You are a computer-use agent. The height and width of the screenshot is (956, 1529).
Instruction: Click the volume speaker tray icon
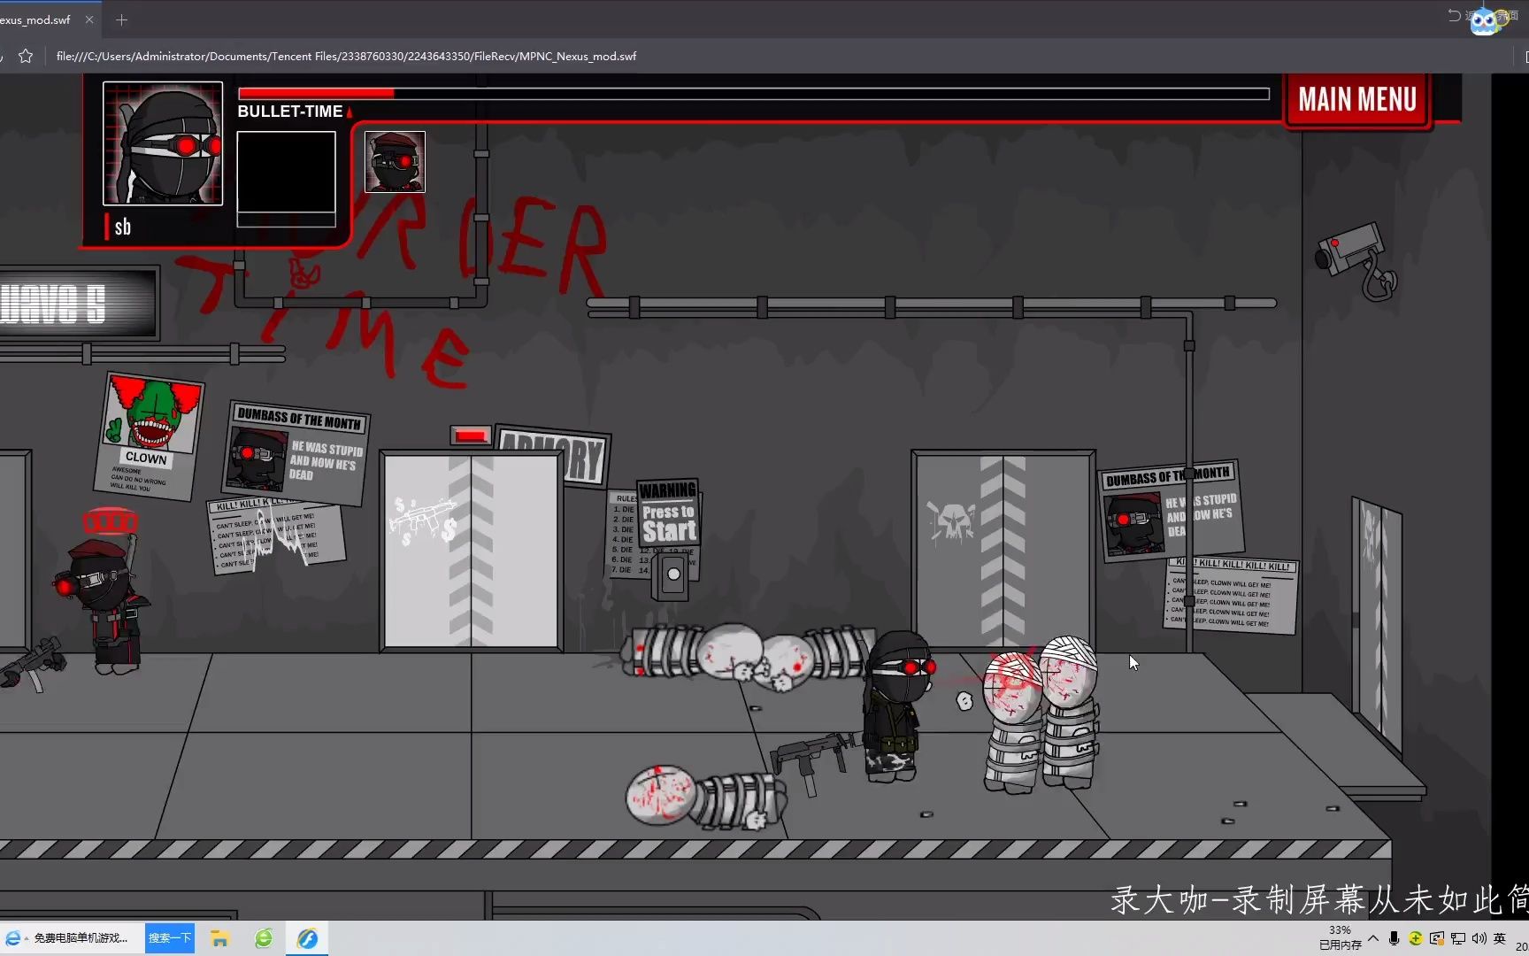tap(1479, 938)
